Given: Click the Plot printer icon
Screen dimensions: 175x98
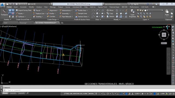Looking at the screenshot, I should (x=17, y=4).
